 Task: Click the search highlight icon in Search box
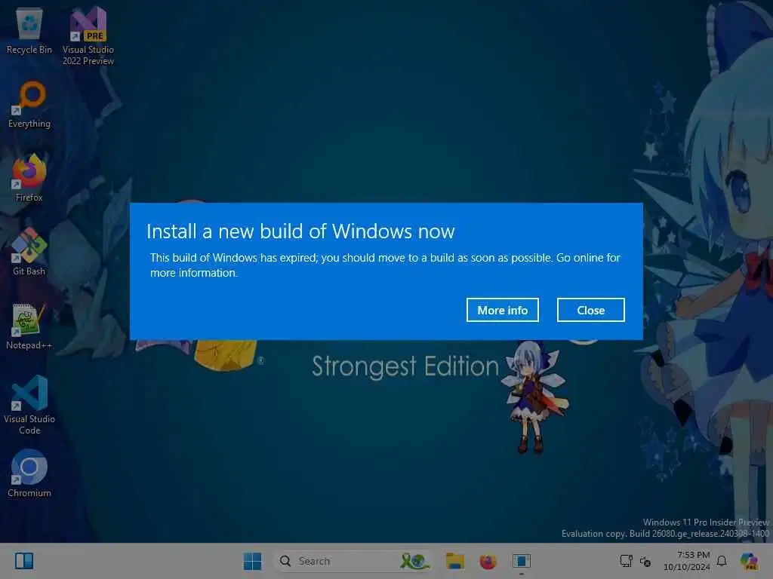pos(414,561)
